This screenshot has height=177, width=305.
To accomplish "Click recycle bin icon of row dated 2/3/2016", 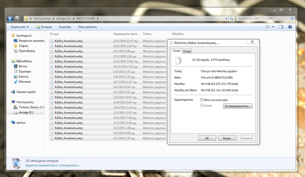I will point(52,112).
